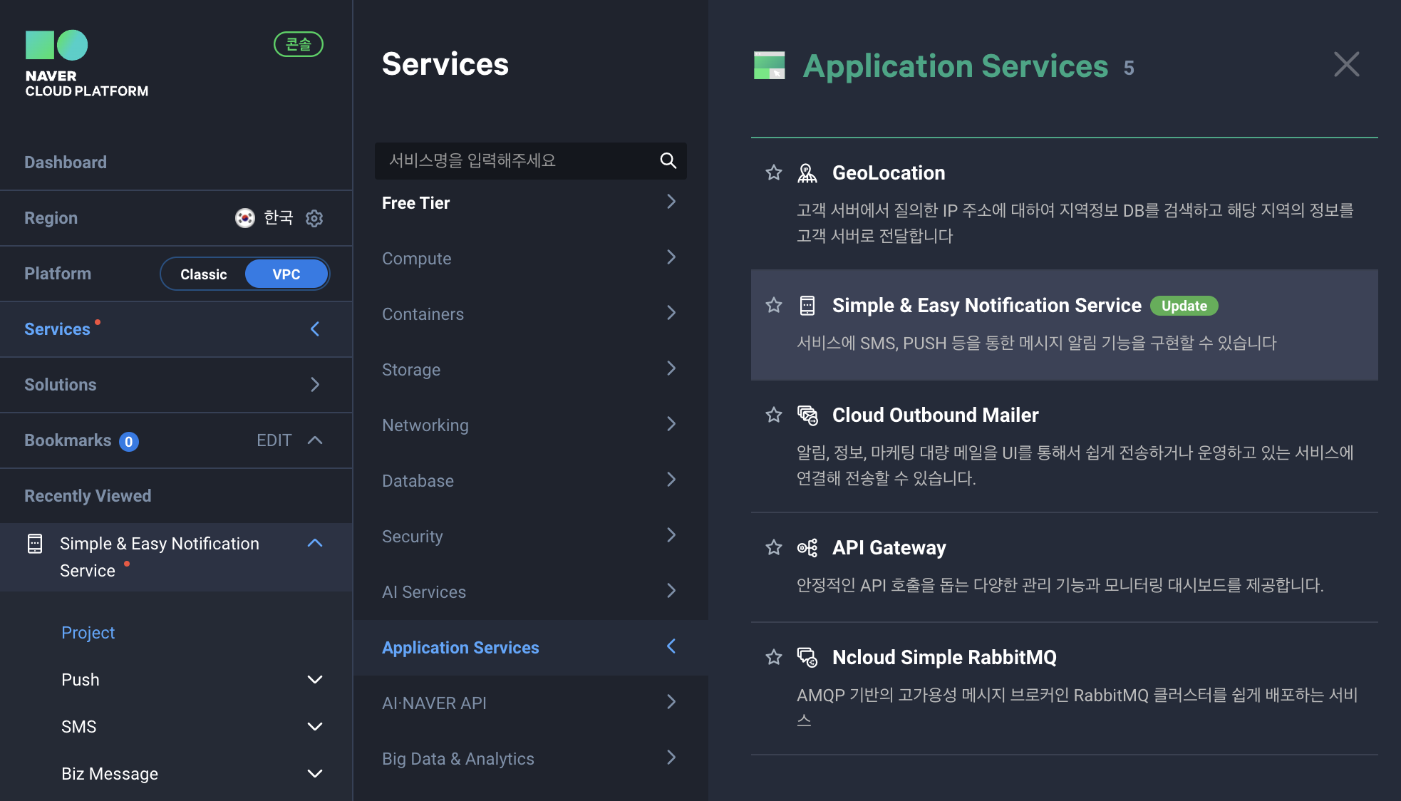Switch platform to Classic
The width and height of the screenshot is (1401, 801).
(204, 274)
